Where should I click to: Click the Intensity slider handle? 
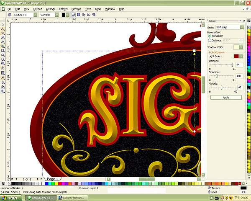click(232, 64)
